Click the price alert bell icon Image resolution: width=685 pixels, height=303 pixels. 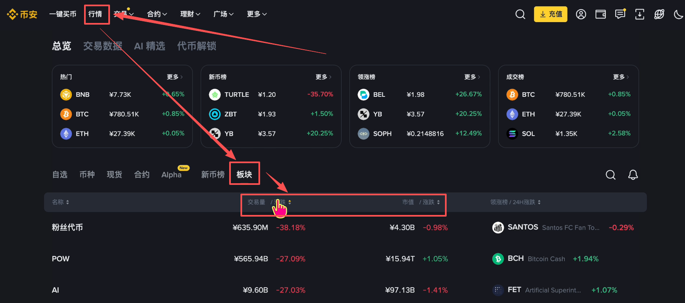pos(633,174)
